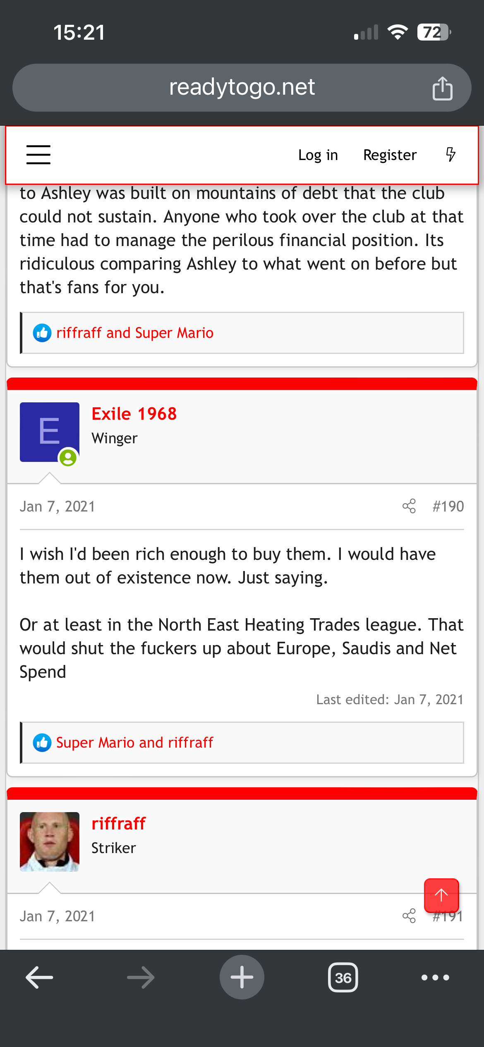The width and height of the screenshot is (484, 1047).
Task: Tap the Register link
Action: click(390, 155)
